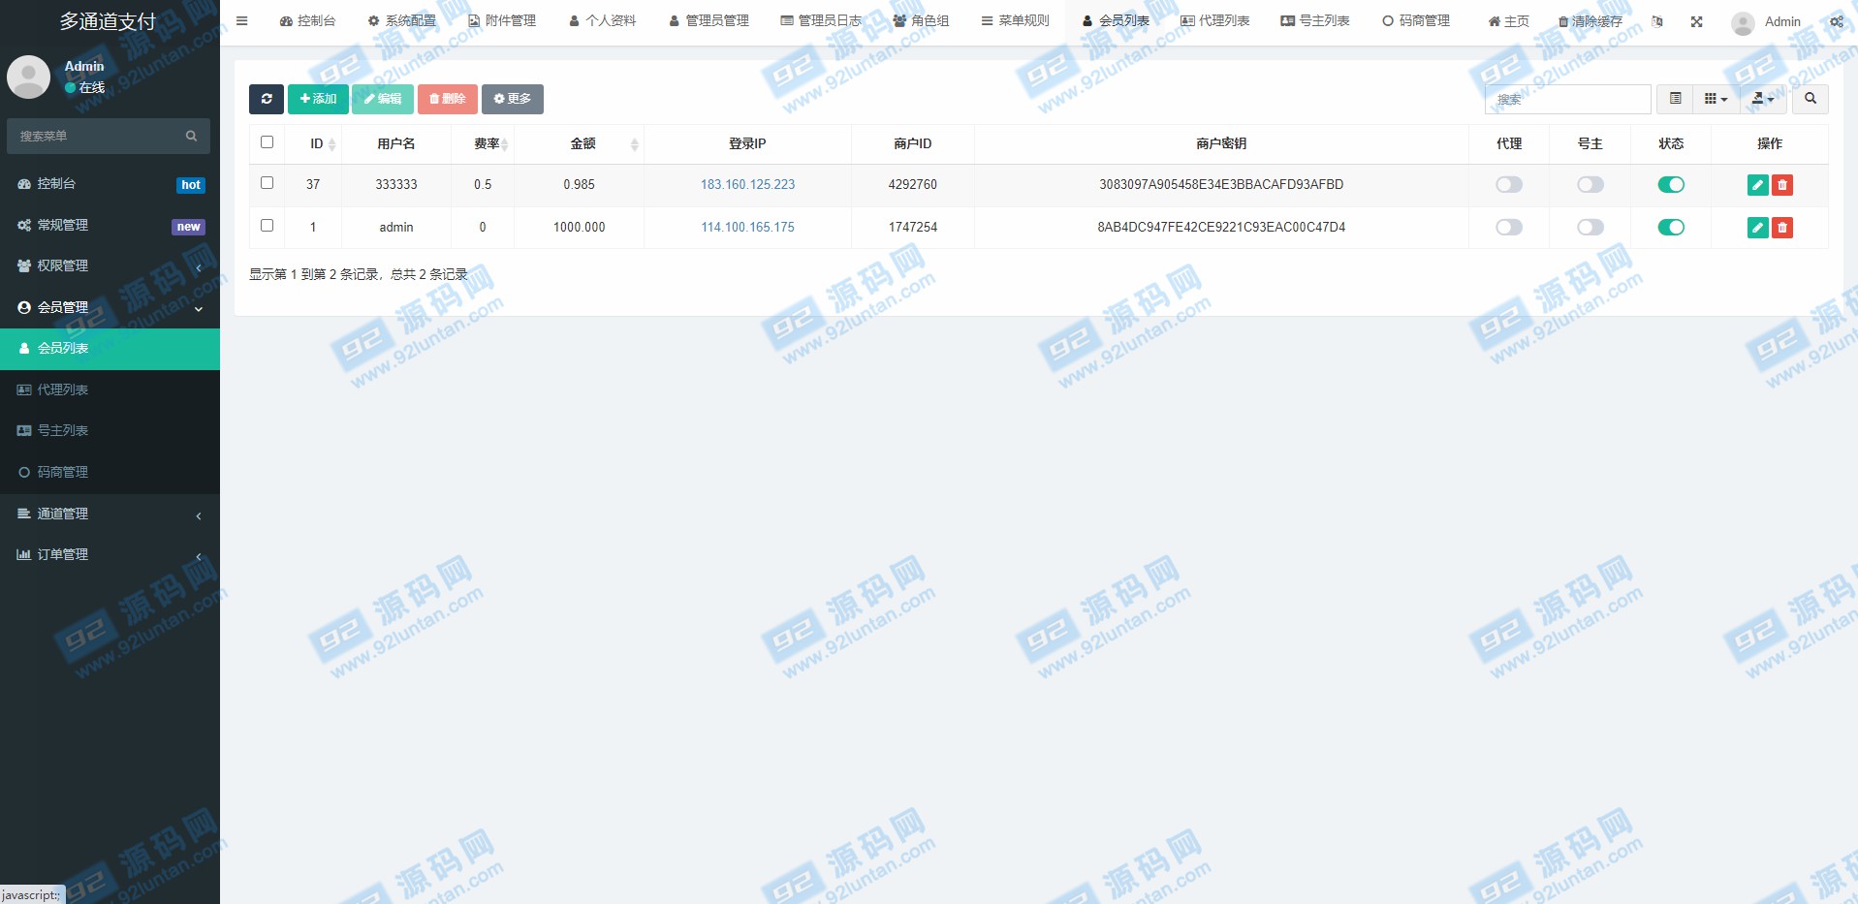Viewport: 1858px width, 904px height.
Task: Switch to the 管理员日志 tab
Action: pyautogui.click(x=821, y=21)
